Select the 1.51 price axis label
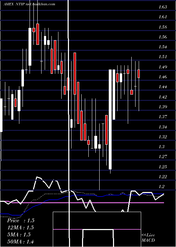This screenshot has height=247, width=176. (163, 57)
